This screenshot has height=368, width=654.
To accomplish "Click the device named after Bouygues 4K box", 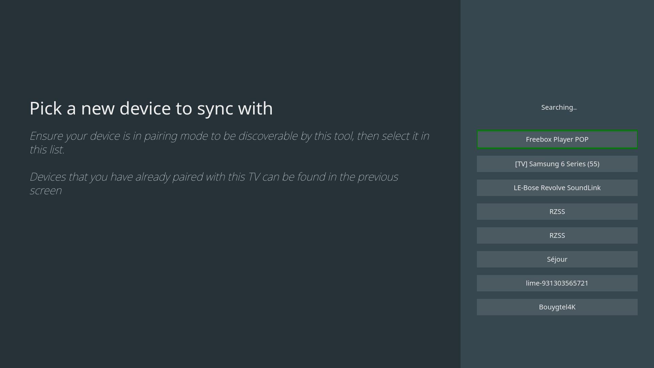I will [x=557, y=307].
